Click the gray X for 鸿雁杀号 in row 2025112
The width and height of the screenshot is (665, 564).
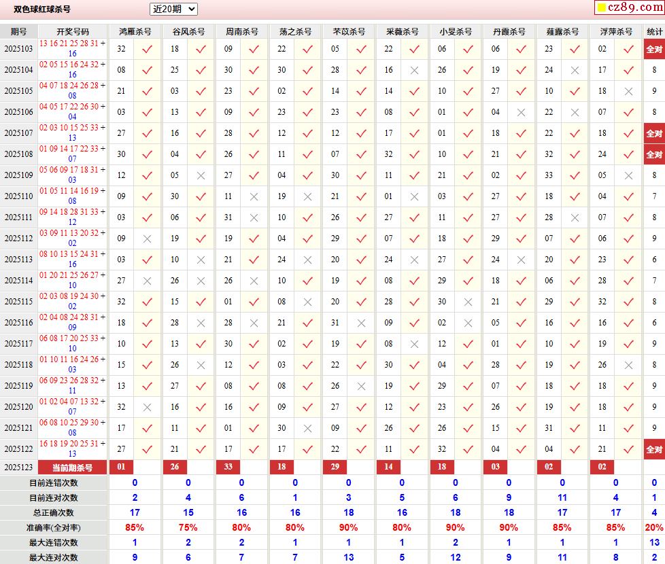[147, 239]
